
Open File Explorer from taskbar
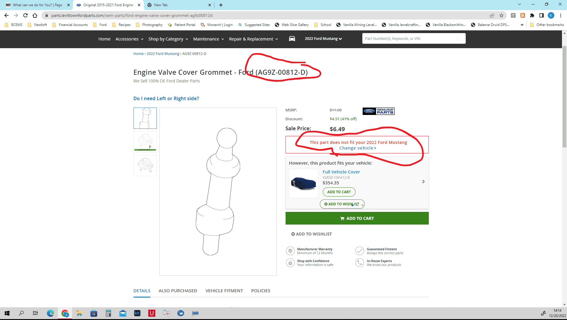point(79,313)
